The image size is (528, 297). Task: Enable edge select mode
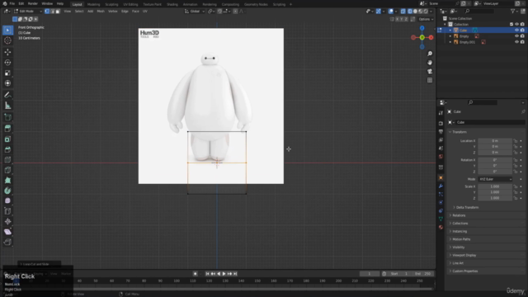tap(52, 11)
